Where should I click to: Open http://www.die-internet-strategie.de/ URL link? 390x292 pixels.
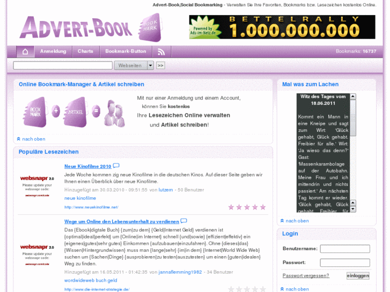pos(97,289)
